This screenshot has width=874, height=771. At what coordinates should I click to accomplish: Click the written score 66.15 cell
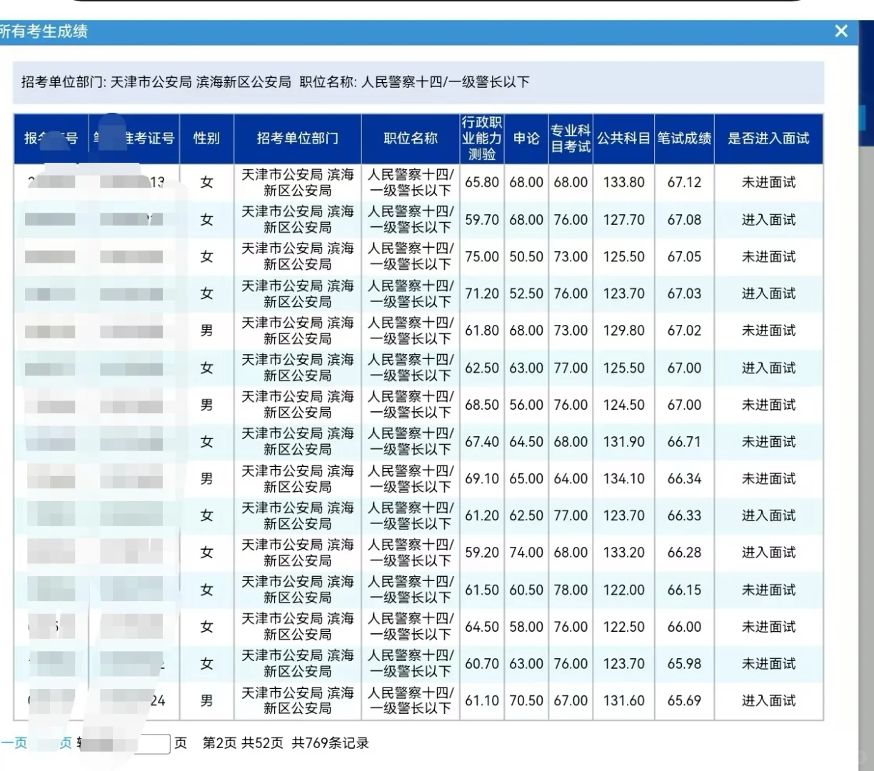coord(685,590)
